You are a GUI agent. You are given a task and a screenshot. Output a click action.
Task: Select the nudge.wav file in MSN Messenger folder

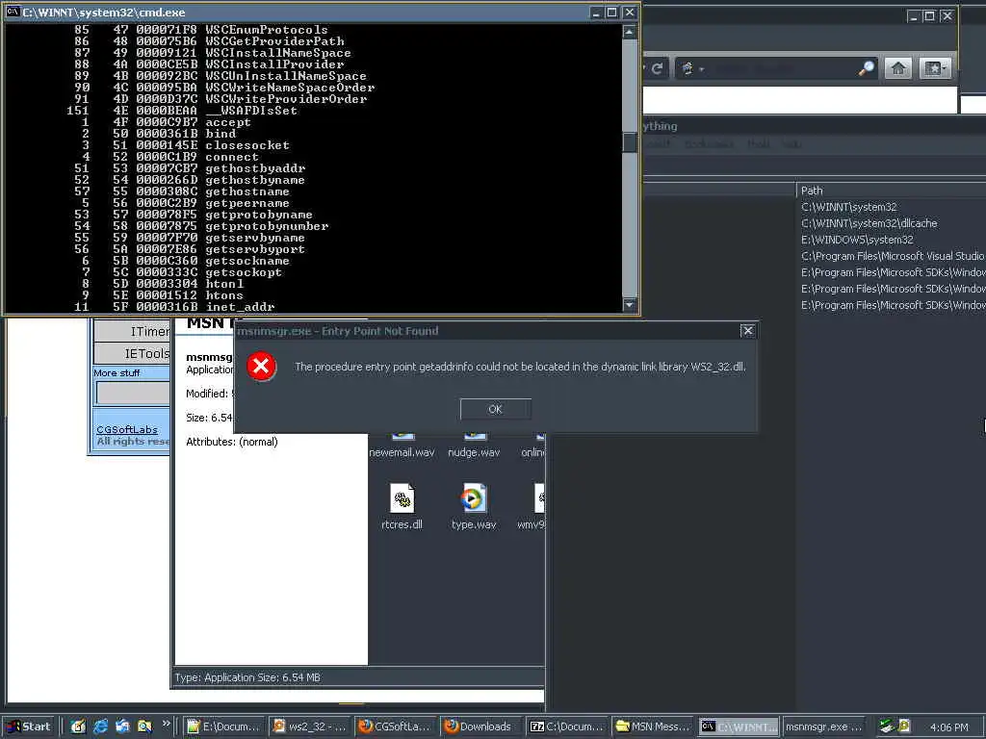474,452
